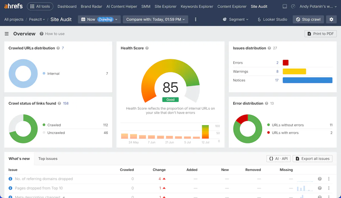Switch to the Top issues tab

(48, 159)
